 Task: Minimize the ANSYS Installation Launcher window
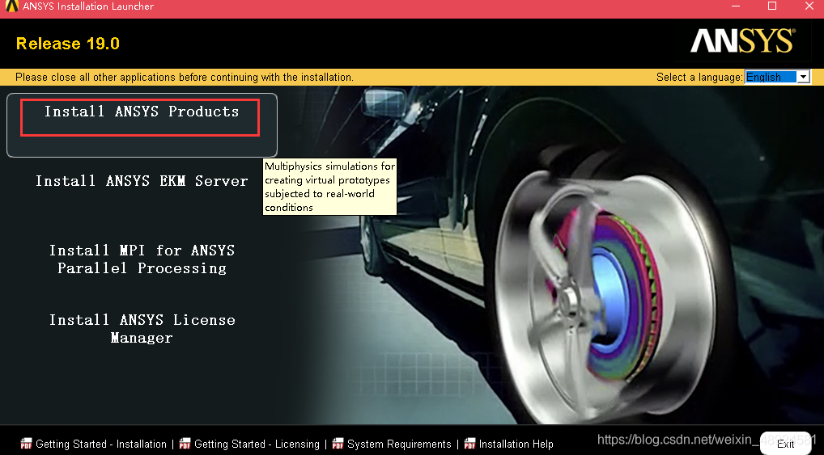pos(736,6)
